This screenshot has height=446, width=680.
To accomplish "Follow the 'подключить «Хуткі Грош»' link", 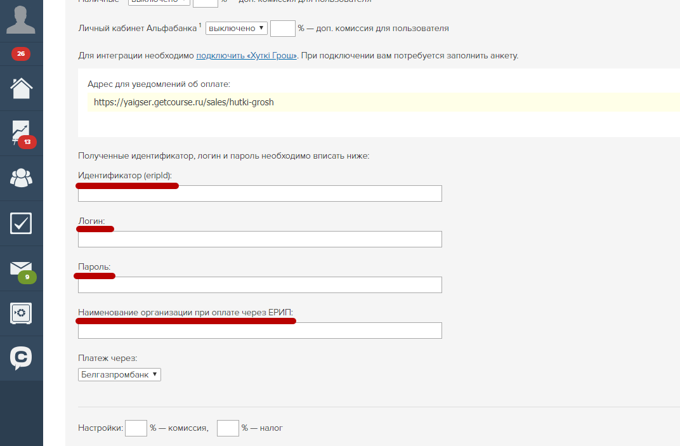I will (246, 56).
